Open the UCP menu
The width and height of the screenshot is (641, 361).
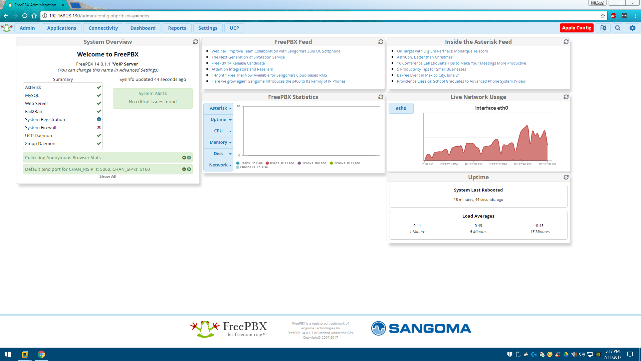point(234,28)
